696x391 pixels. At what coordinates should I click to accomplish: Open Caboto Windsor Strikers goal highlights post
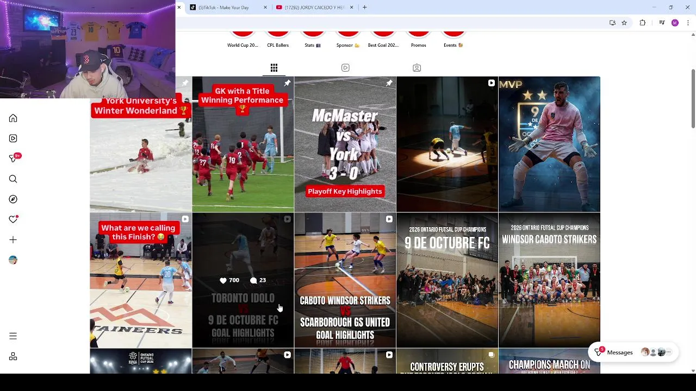pyautogui.click(x=345, y=280)
